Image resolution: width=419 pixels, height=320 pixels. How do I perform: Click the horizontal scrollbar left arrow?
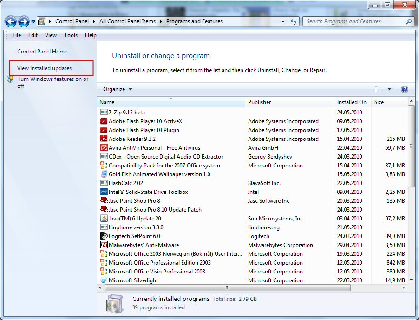(x=100, y=287)
